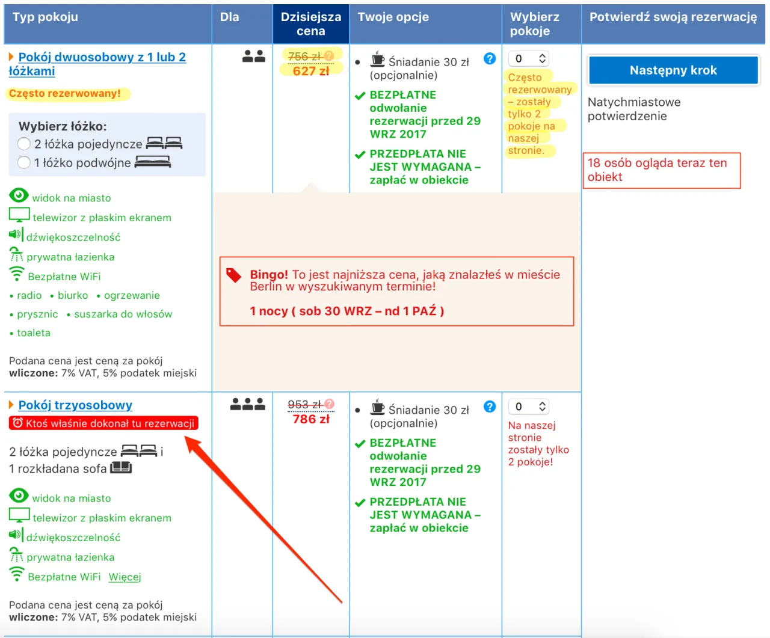The image size is (770, 638).
Task: Click the city view eye icon in double room
Action: tap(19, 196)
